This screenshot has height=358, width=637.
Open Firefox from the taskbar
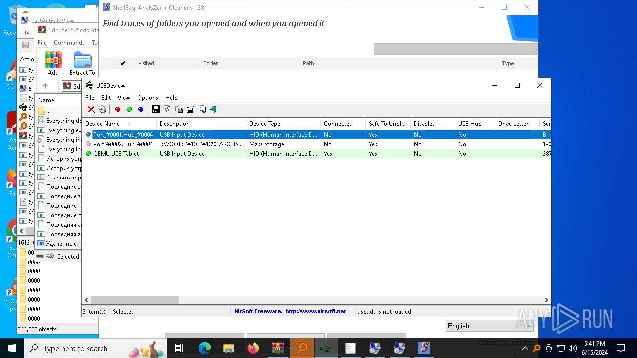point(253,348)
